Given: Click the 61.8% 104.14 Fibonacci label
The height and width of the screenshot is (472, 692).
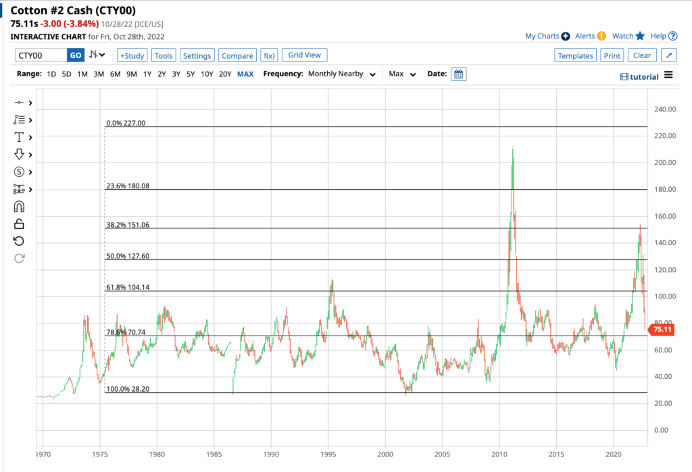Looking at the screenshot, I should click(128, 287).
